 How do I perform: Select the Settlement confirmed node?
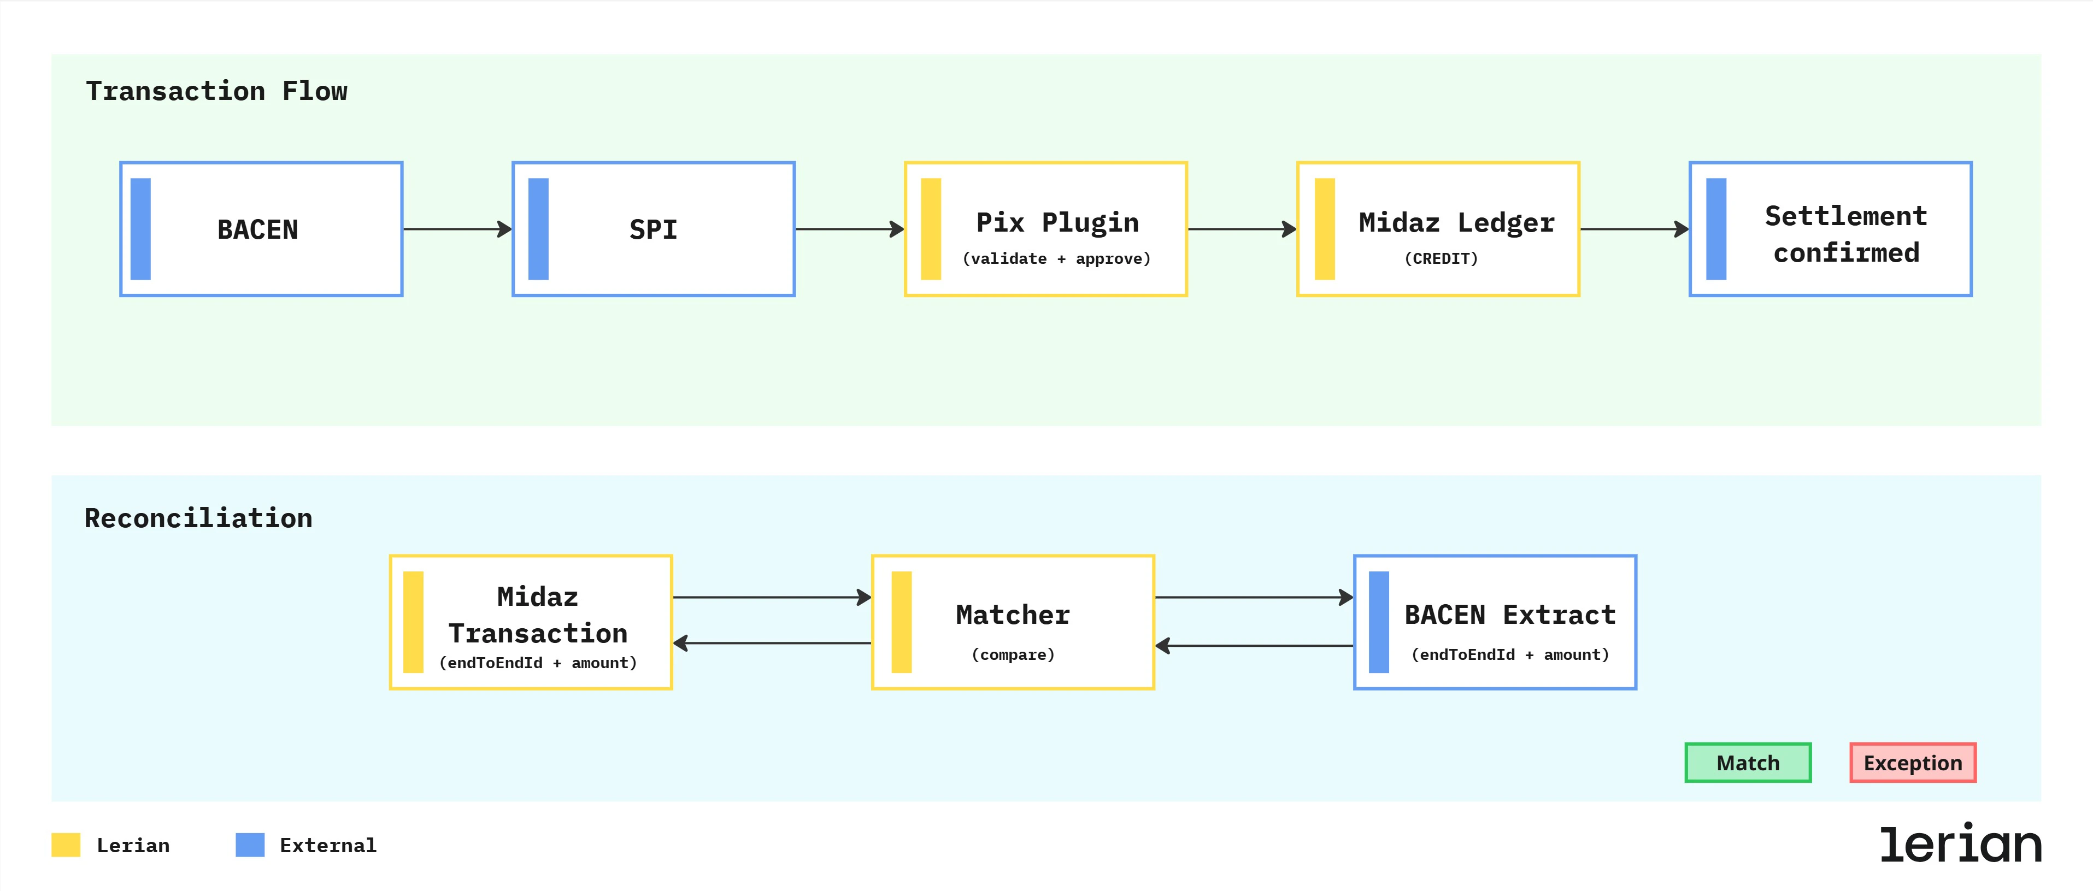[1831, 229]
